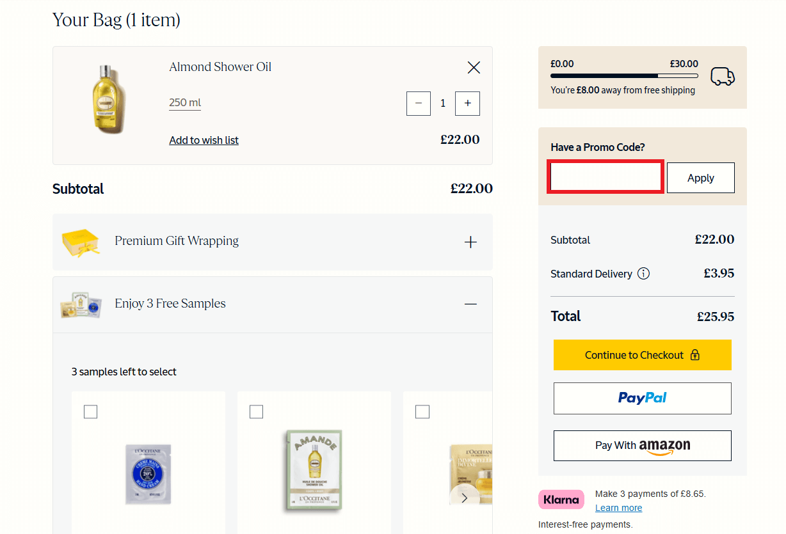Click the 250 ml size label

point(185,103)
